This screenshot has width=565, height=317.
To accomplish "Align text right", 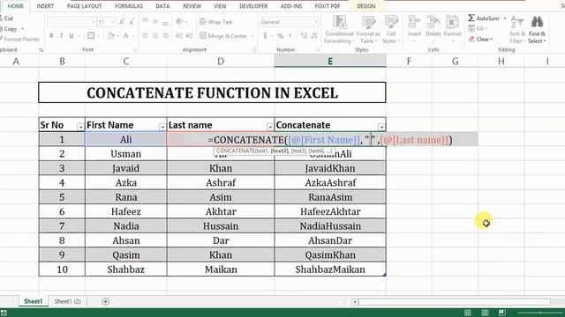I will 165,35.
